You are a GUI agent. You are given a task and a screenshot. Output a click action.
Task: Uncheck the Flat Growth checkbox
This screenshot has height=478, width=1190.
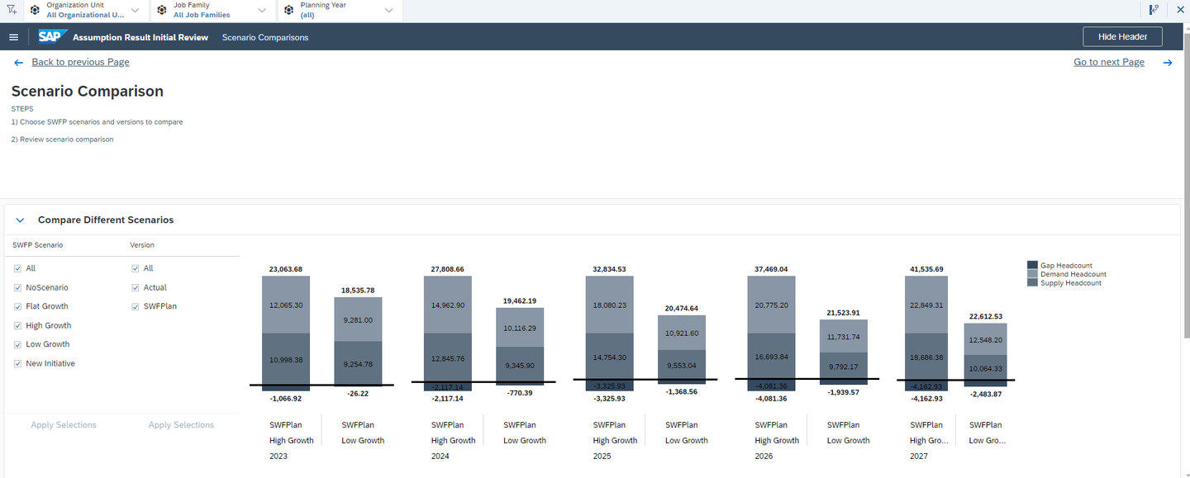click(17, 306)
